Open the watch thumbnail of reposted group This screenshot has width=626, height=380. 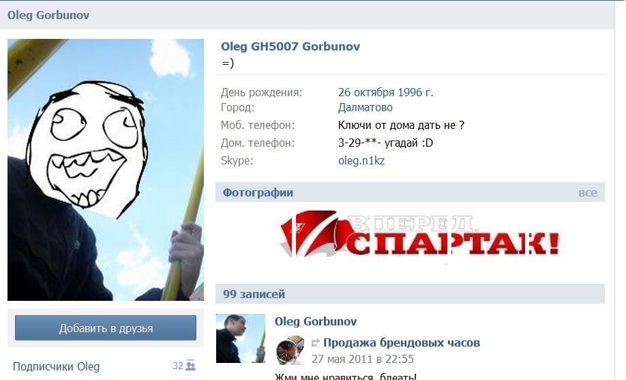(x=290, y=349)
